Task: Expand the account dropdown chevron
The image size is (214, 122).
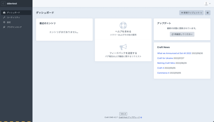Action: 210,3
